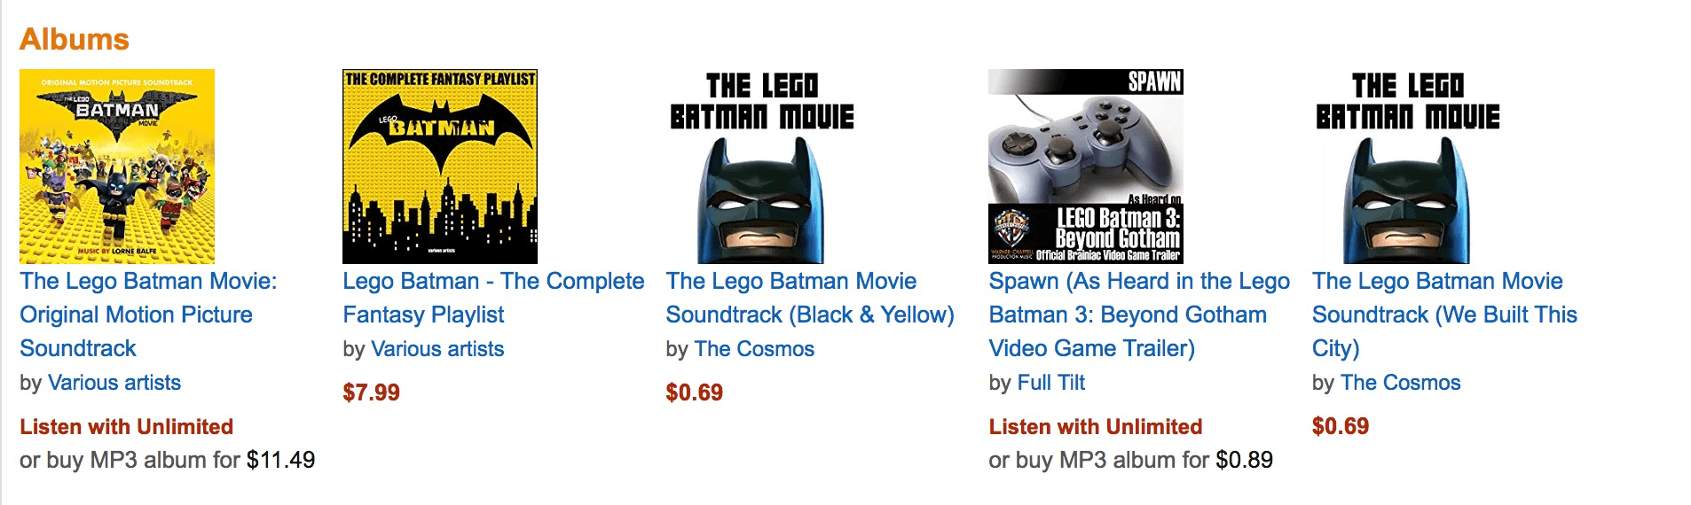Viewport: 1691px width, 505px height.
Task: Open the Spawn game controller album cover
Action: [x=1086, y=167]
